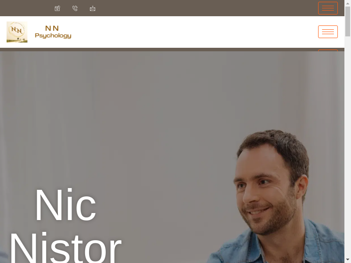Click the N N letters above Psychology
The width and height of the screenshot is (351, 263).
(x=52, y=28)
